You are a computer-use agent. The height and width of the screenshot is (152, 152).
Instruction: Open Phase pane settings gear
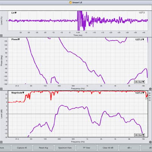pyautogui.click(x=150, y=89)
